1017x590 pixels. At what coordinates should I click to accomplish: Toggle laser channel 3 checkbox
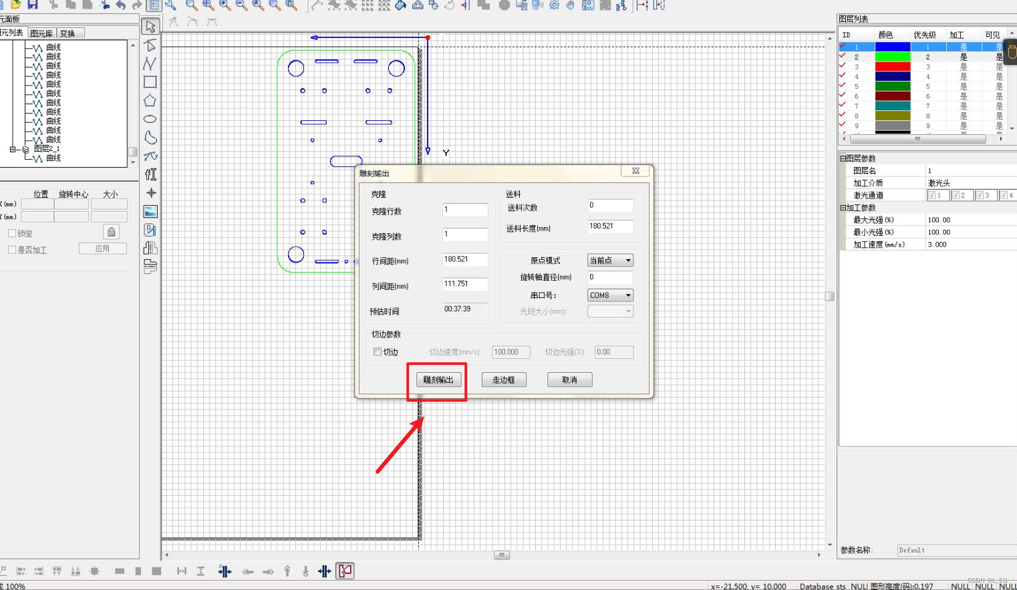pos(980,195)
